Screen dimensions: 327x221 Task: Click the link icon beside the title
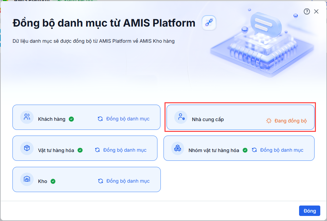pyautogui.click(x=209, y=23)
